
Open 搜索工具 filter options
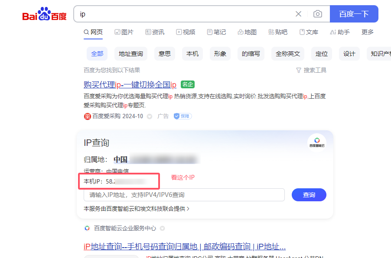[311, 70]
